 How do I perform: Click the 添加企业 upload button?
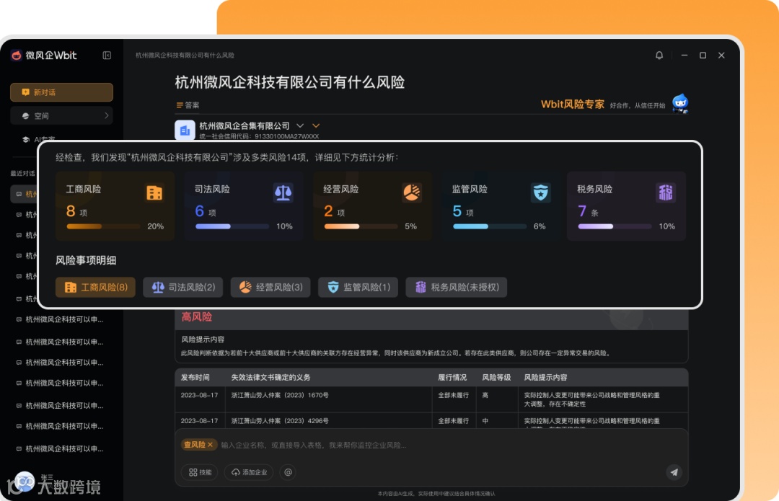tap(249, 472)
